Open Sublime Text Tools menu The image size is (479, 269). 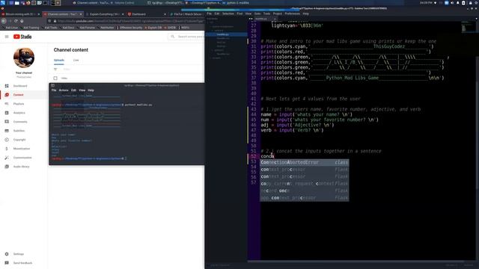(266, 13)
